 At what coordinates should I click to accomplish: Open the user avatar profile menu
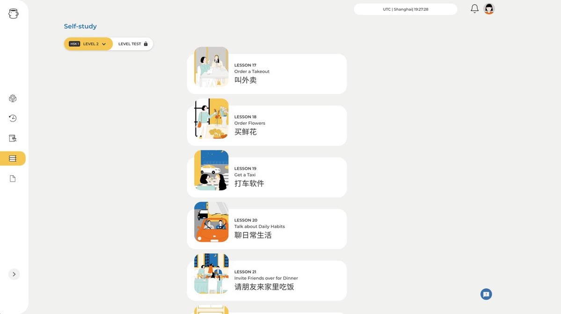pyautogui.click(x=489, y=8)
